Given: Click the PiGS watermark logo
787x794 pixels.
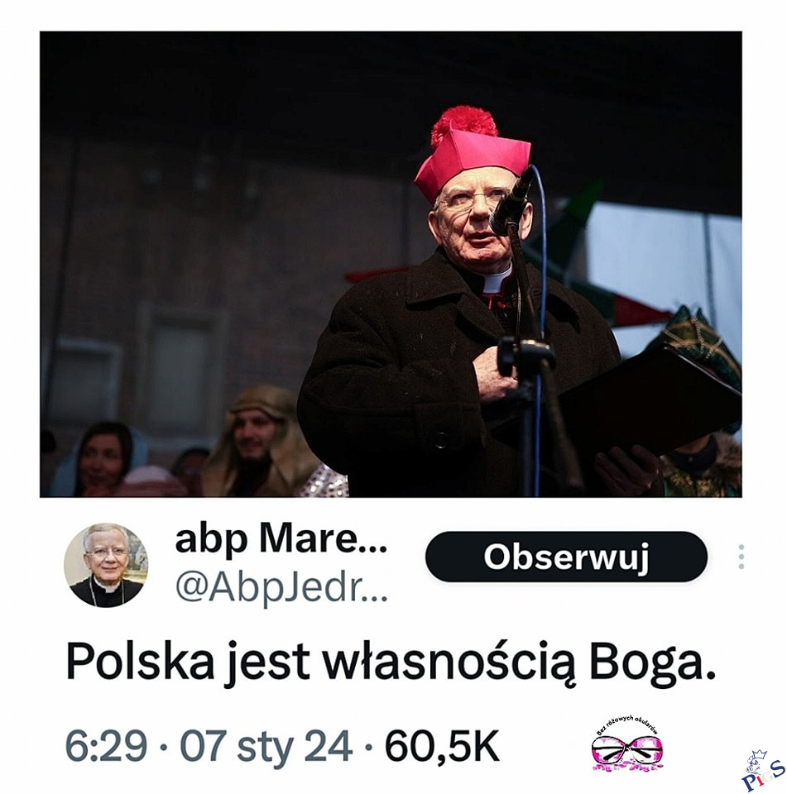Looking at the screenshot, I should tap(763, 771).
